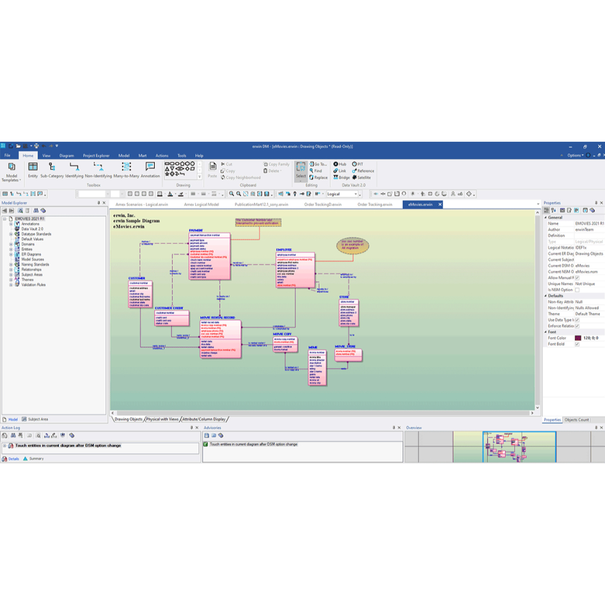
Task: Expand the Drawing shapes gallery
Action: [x=200, y=177]
